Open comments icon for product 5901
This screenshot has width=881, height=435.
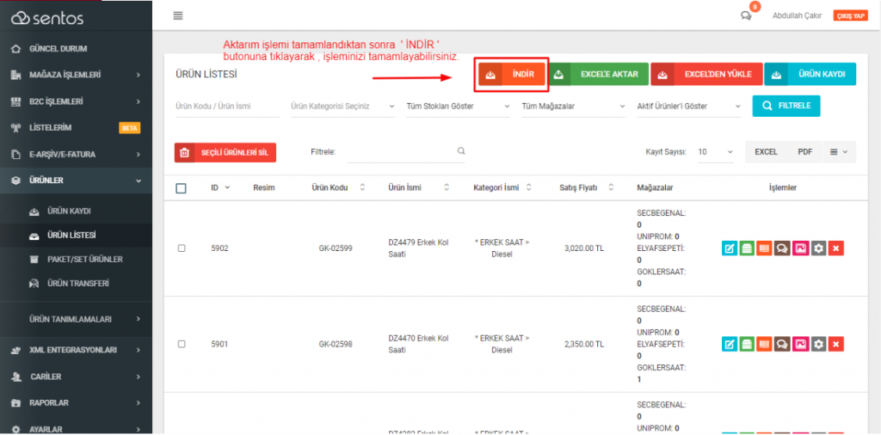pos(783,344)
